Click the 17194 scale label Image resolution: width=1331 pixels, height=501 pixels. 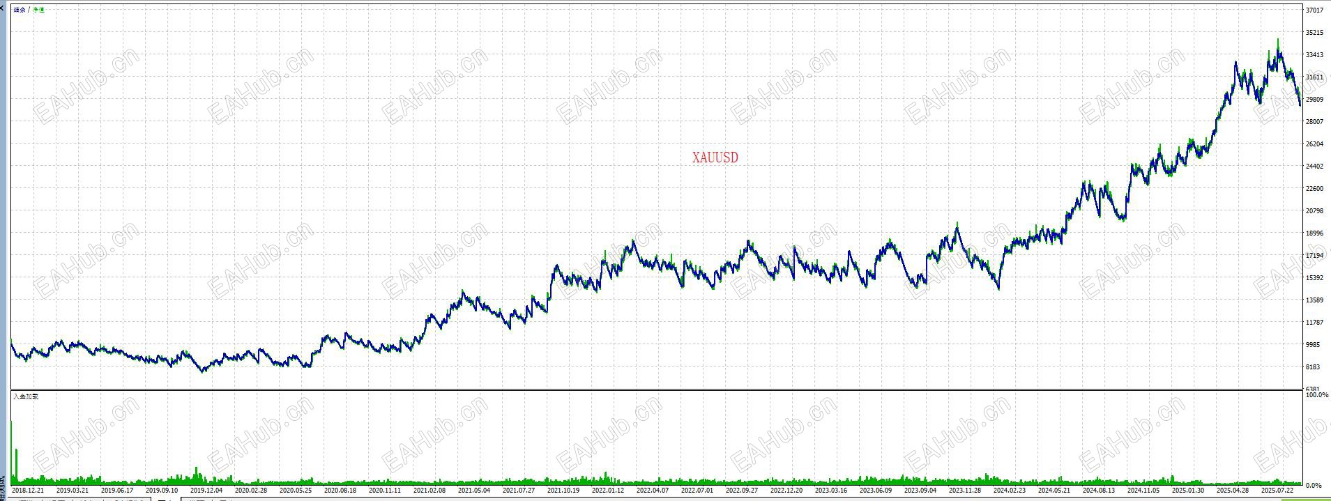coord(1314,256)
